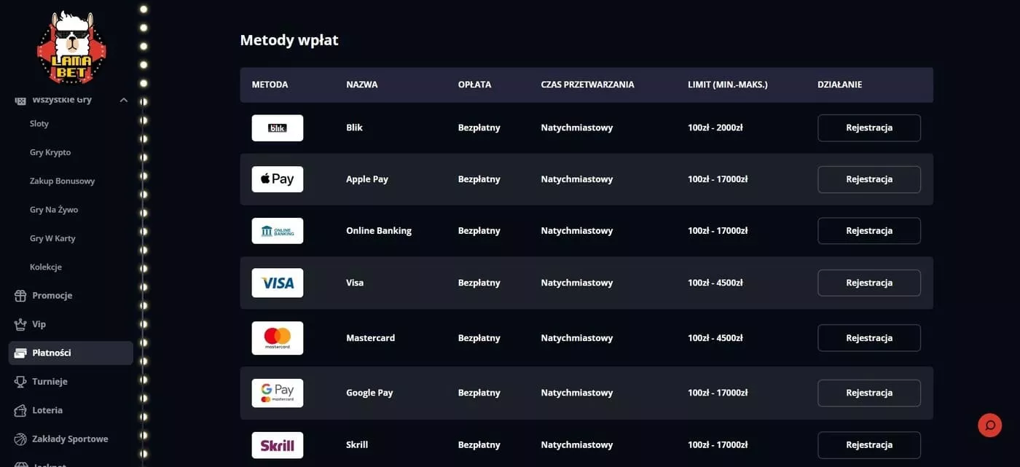Screen dimensions: 1020x467
Task: Select Gry Na Żywo menu item
Action: coord(54,210)
